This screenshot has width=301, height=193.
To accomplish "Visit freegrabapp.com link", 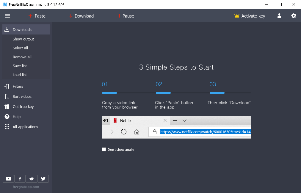I will 26,187.
